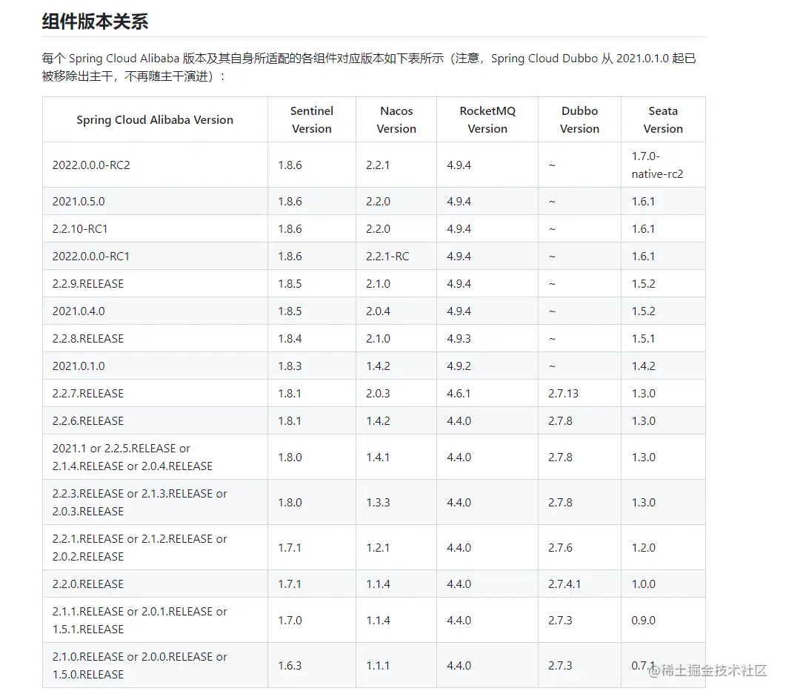
Task: Click the 2.7.13 Dubbo version cell
Action: [563, 393]
